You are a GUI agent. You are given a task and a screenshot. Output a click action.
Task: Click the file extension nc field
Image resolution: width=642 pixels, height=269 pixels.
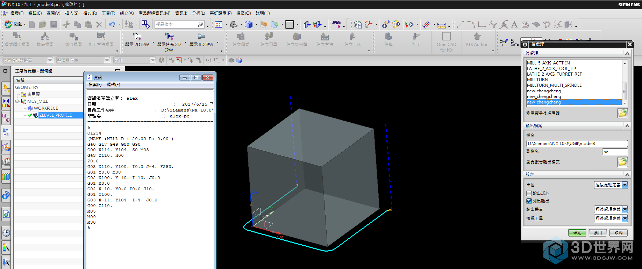615,152
